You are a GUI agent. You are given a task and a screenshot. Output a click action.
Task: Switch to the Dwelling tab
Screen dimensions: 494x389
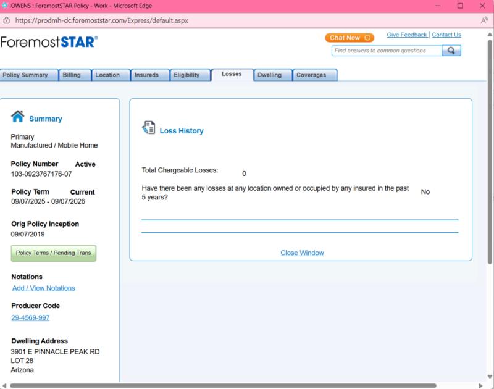coord(270,75)
